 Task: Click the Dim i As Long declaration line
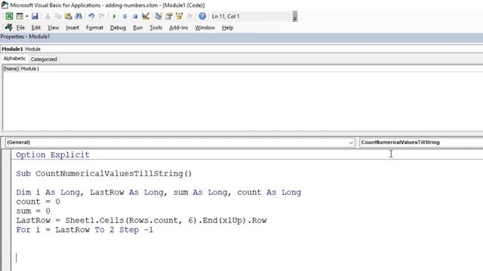click(158, 193)
